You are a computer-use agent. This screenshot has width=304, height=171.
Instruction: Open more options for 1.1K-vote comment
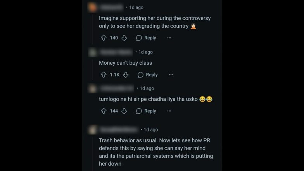(171, 74)
